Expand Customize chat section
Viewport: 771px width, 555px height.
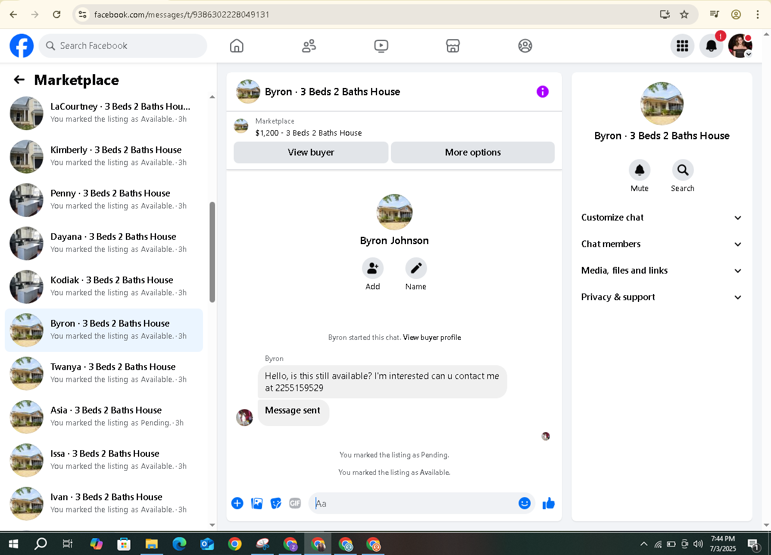click(x=661, y=218)
